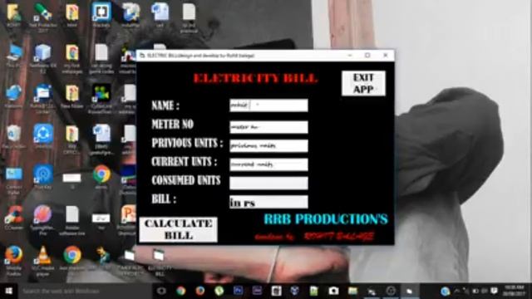Select the CyberLink PowerDirector desktop icon
This screenshot has width=532, height=299.
pyautogui.click(x=101, y=98)
